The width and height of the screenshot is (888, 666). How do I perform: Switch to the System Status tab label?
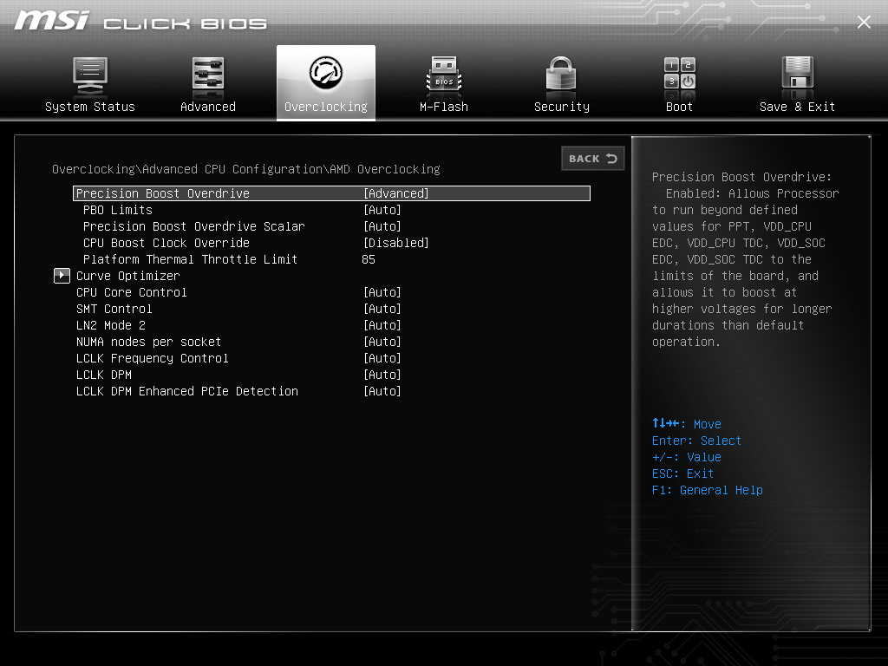(90, 107)
